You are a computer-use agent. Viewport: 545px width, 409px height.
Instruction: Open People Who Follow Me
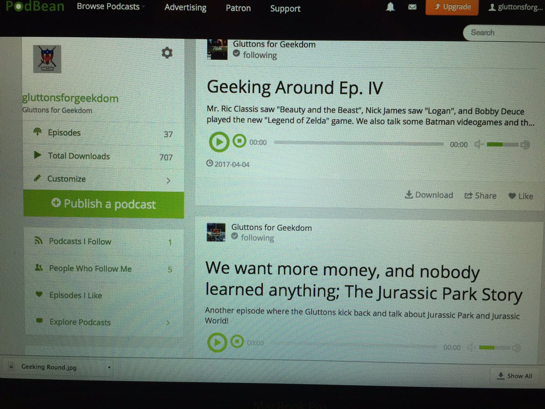pos(104,269)
